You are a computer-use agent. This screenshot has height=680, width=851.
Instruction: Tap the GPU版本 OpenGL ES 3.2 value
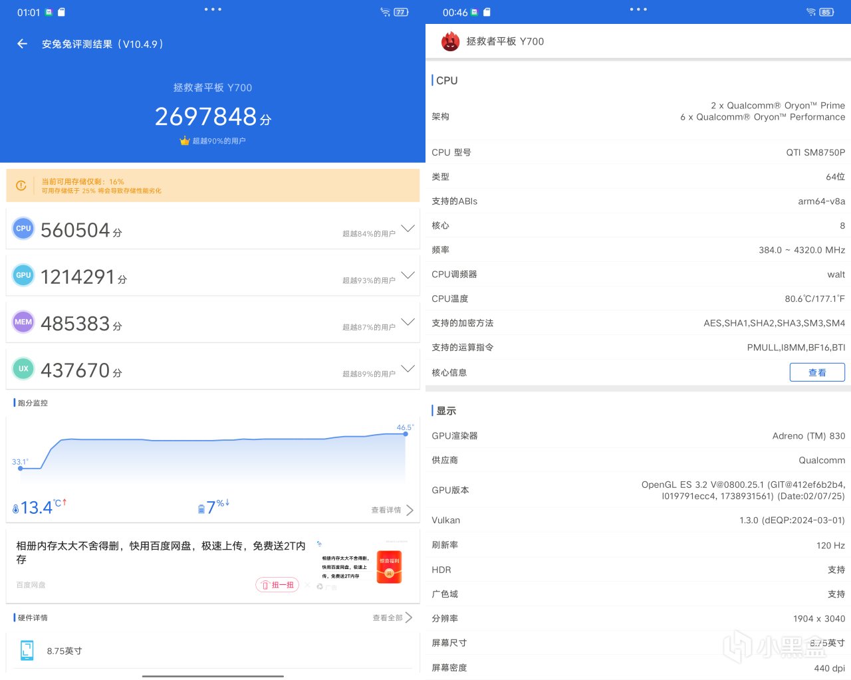click(743, 491)
